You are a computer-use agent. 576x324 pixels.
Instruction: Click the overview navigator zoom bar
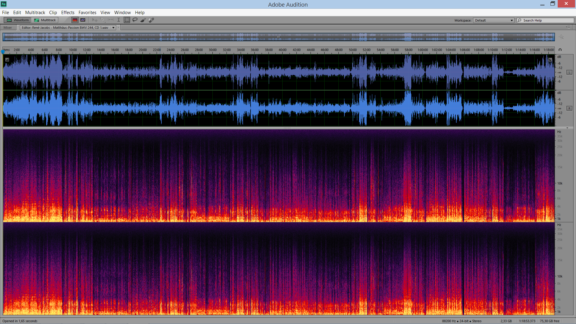278,37
